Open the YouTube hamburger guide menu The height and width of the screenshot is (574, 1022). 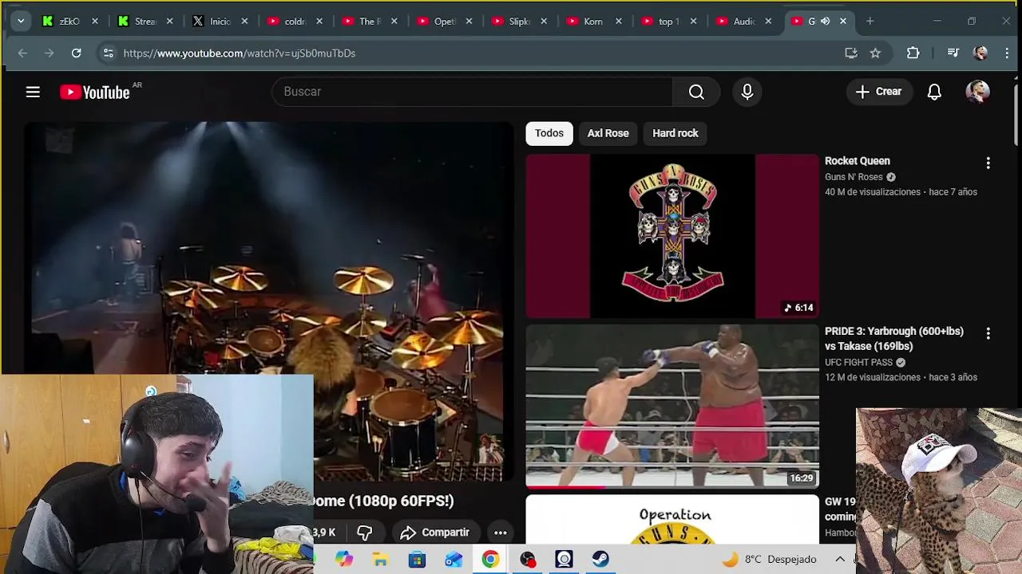point(33,92)
